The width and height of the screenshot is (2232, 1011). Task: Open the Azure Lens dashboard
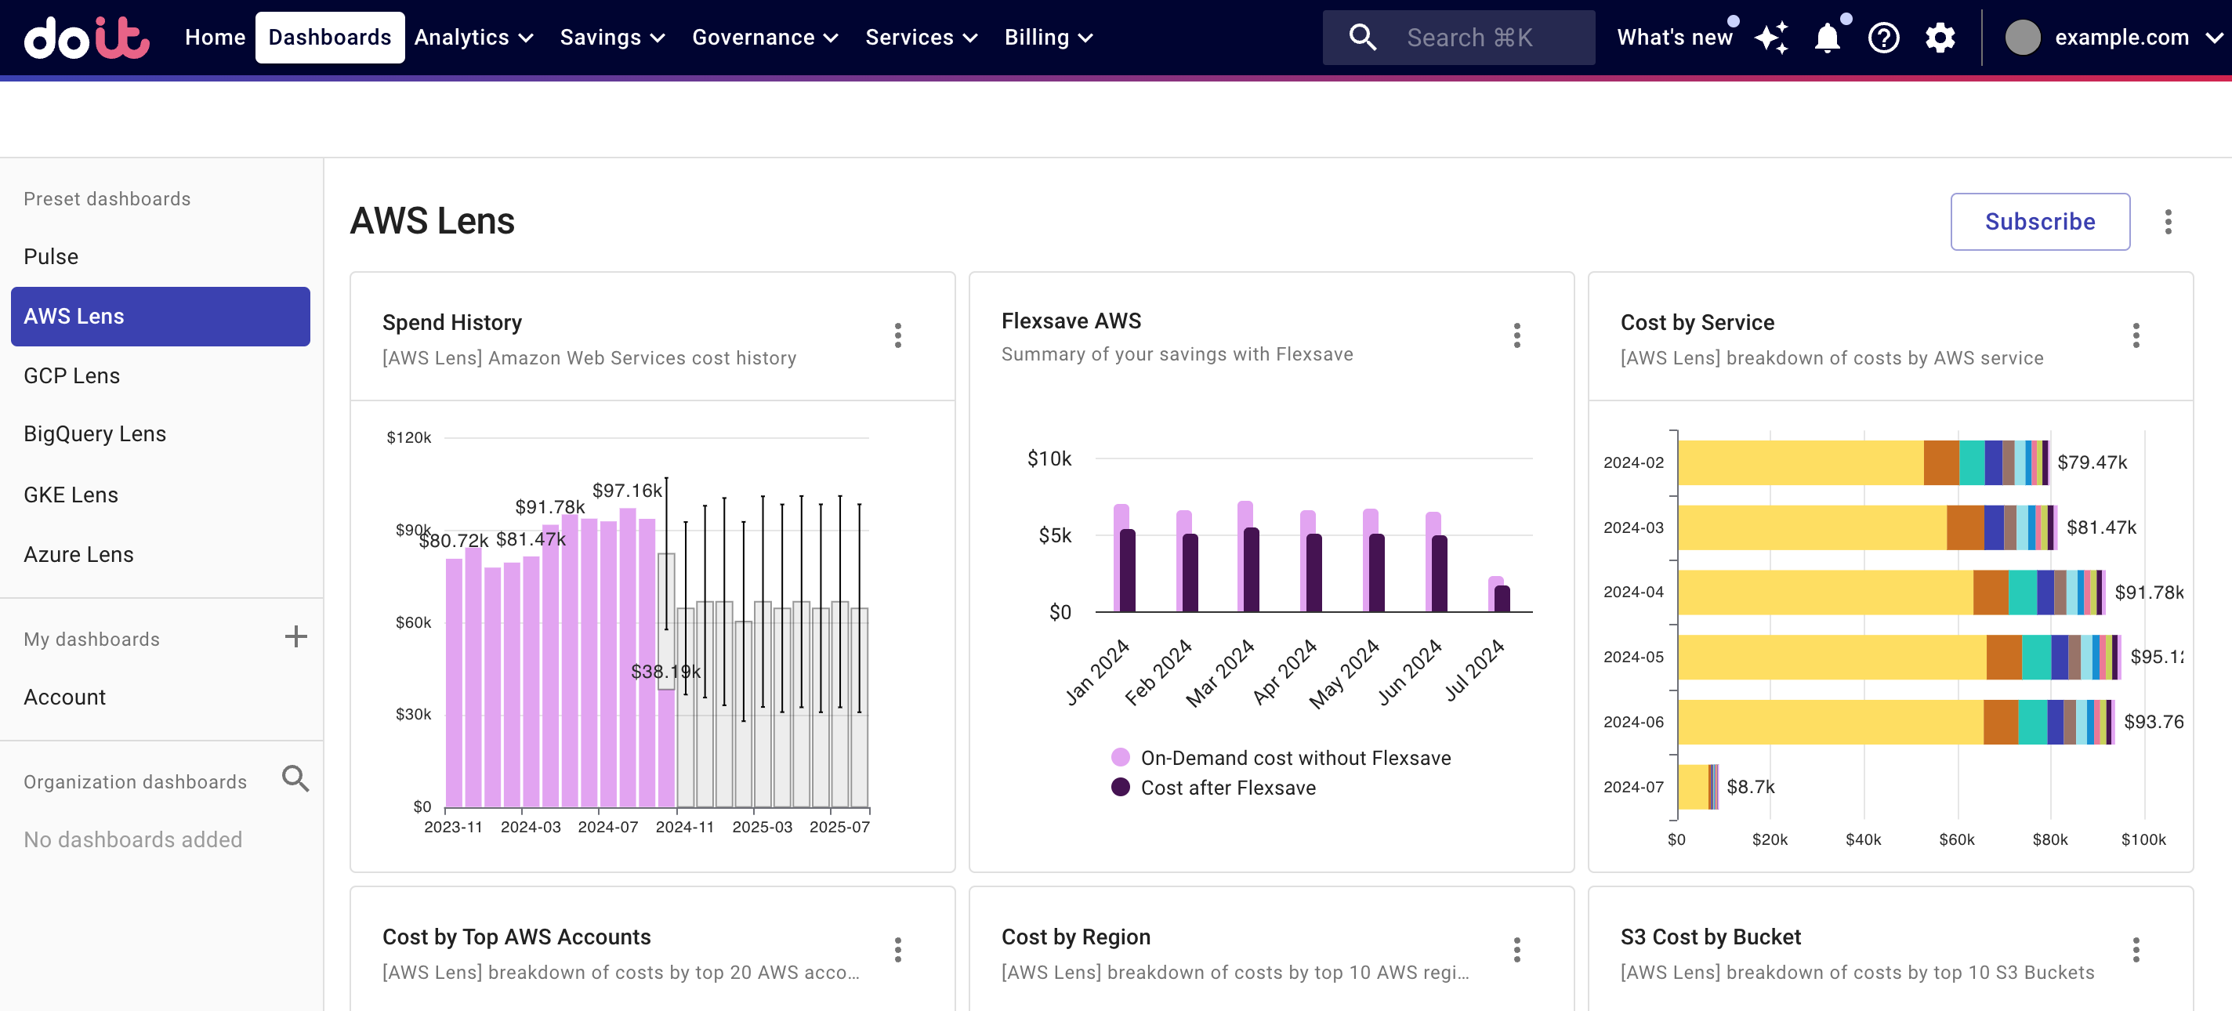tap(78, 554)
